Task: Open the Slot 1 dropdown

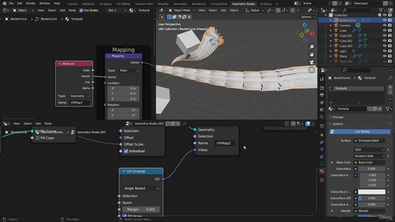Action: point(117,10)
